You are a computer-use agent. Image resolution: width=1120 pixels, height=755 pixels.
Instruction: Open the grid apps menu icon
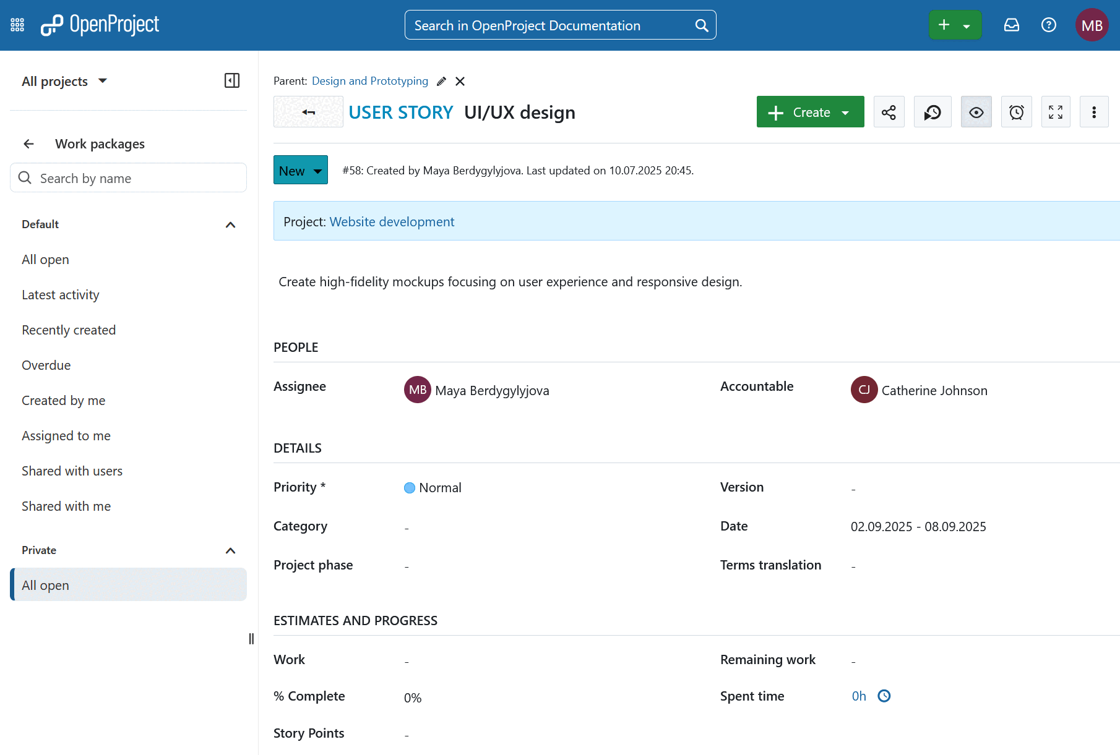pyautogui.click(x=17, y=25)
